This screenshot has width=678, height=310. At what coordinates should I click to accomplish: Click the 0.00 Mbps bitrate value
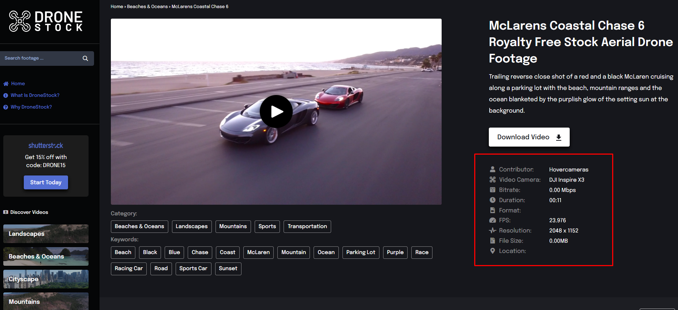pos(562,190)
